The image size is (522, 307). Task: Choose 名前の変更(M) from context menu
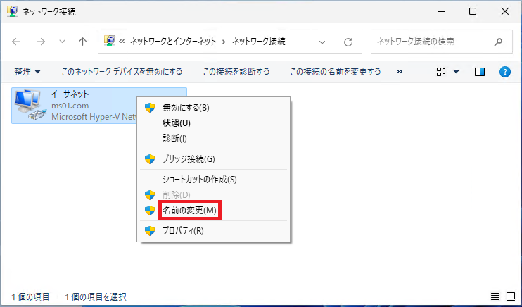(x=213, y=211)
